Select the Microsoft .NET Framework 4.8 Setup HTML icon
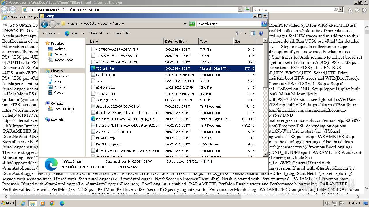Screen dimensions: 369x207 coord(93,119)
